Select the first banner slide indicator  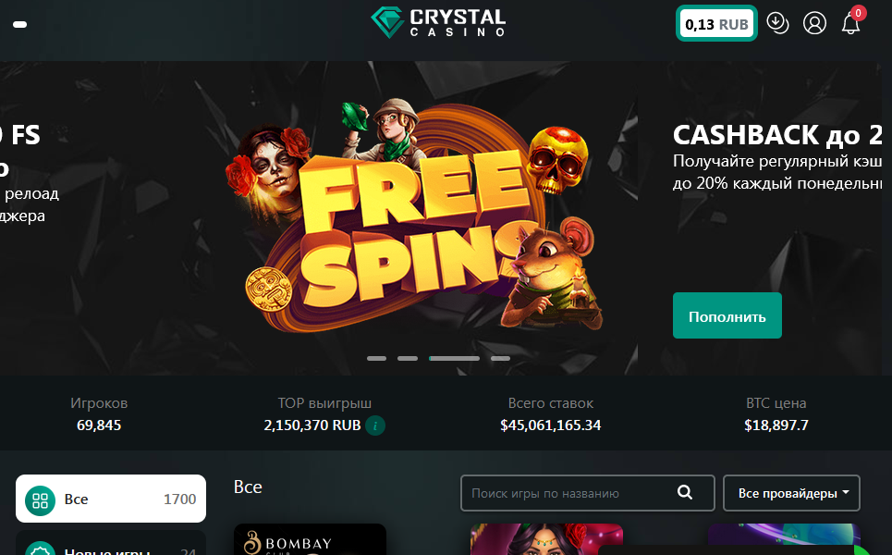point(376,359)
